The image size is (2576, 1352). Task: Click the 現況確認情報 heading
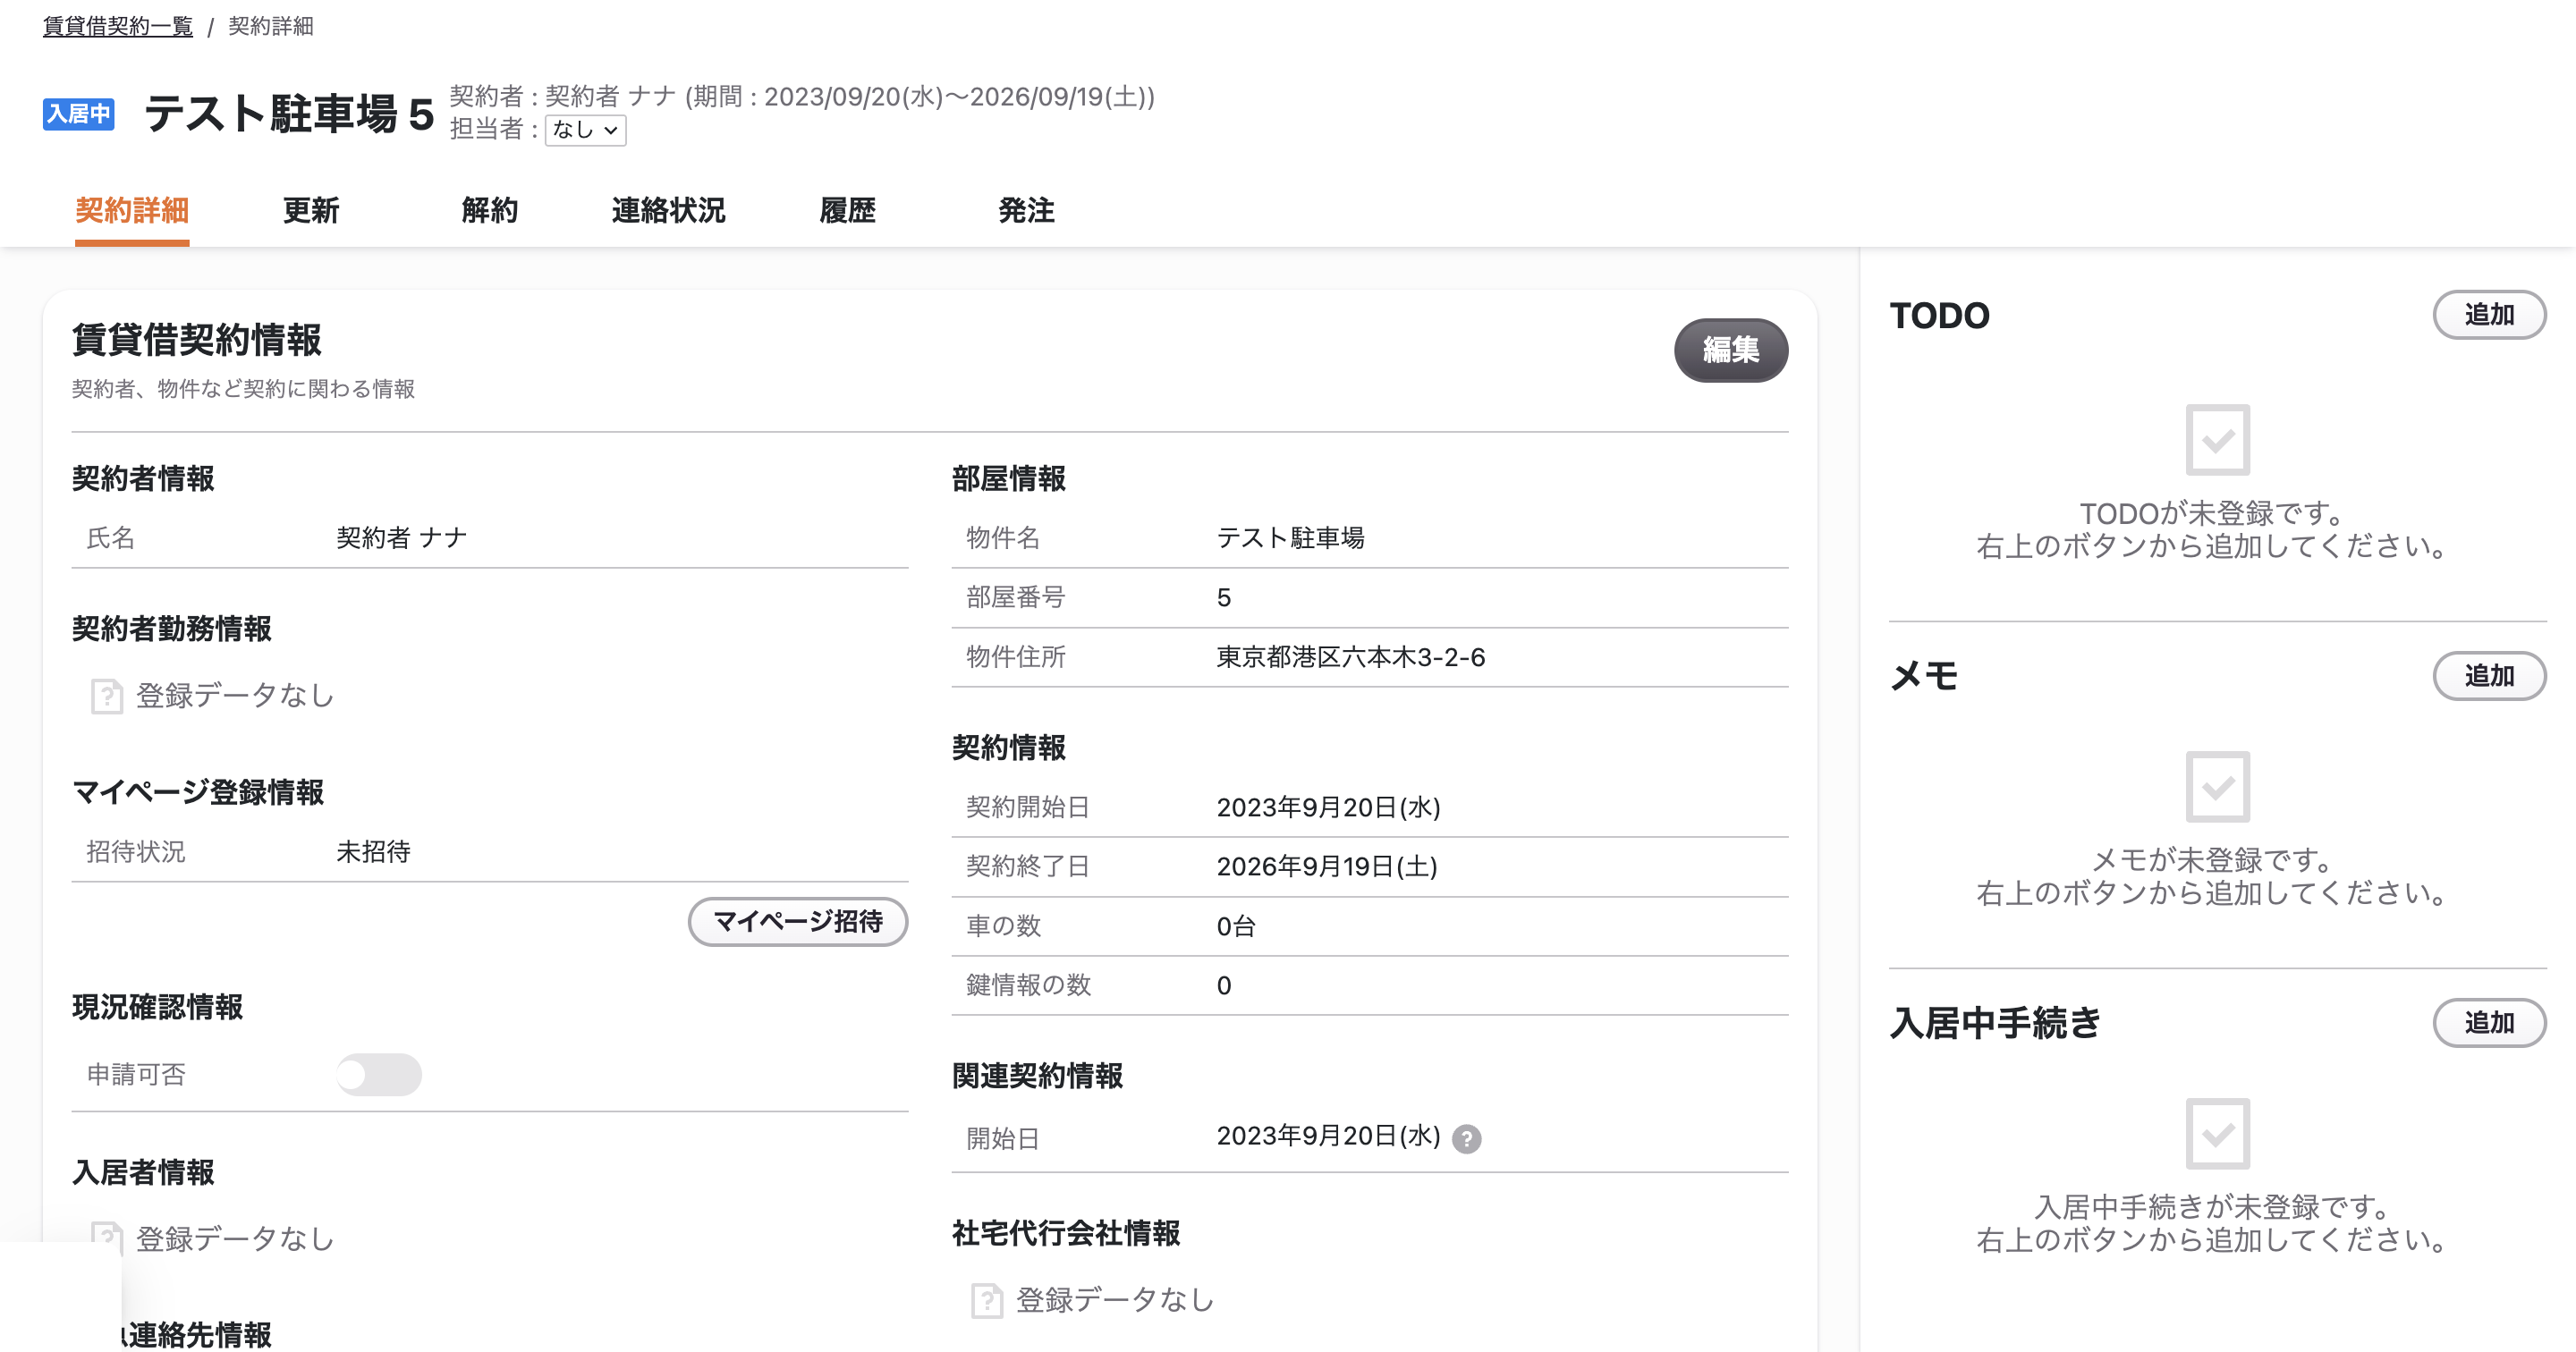coord(158,1007)
